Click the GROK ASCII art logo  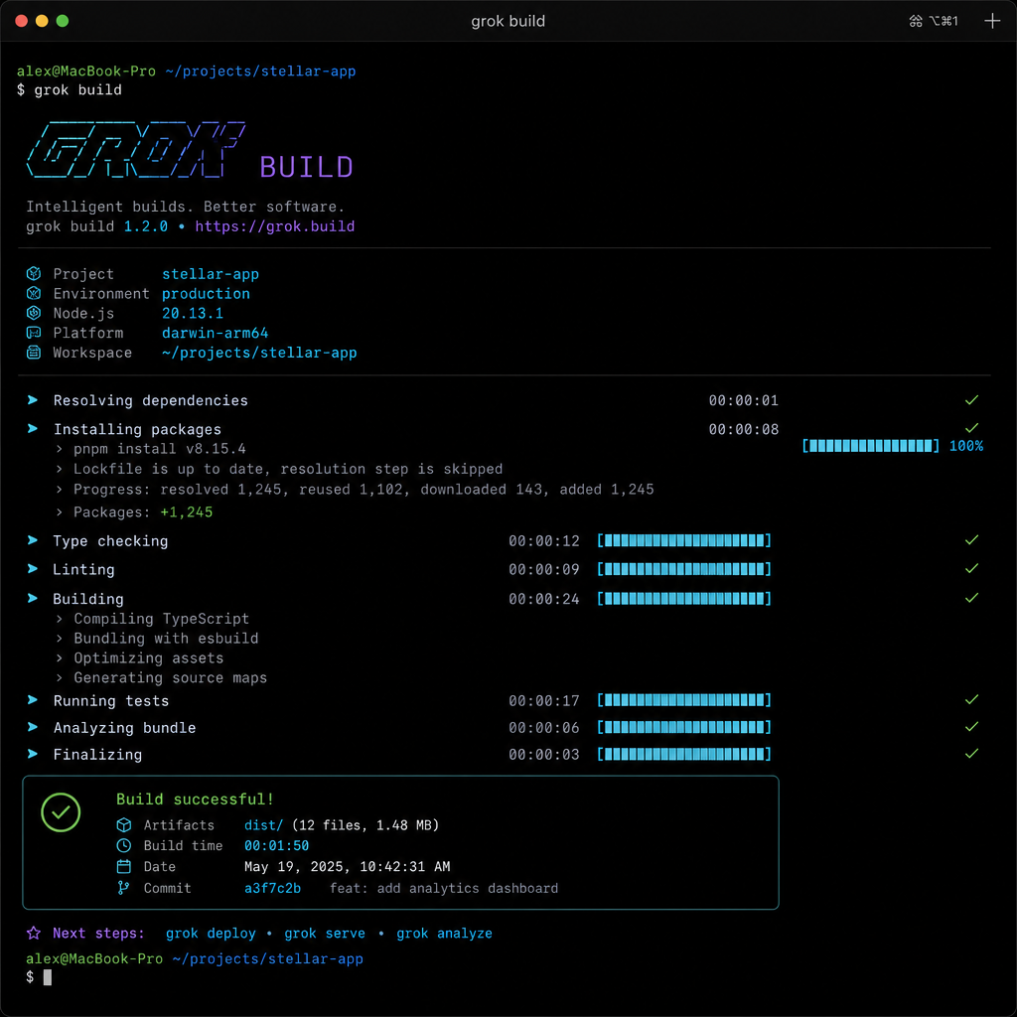(x=135, y=149)
